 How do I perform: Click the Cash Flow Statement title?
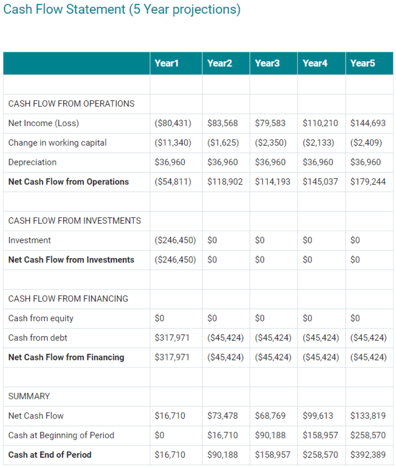[x=121, y=10]
